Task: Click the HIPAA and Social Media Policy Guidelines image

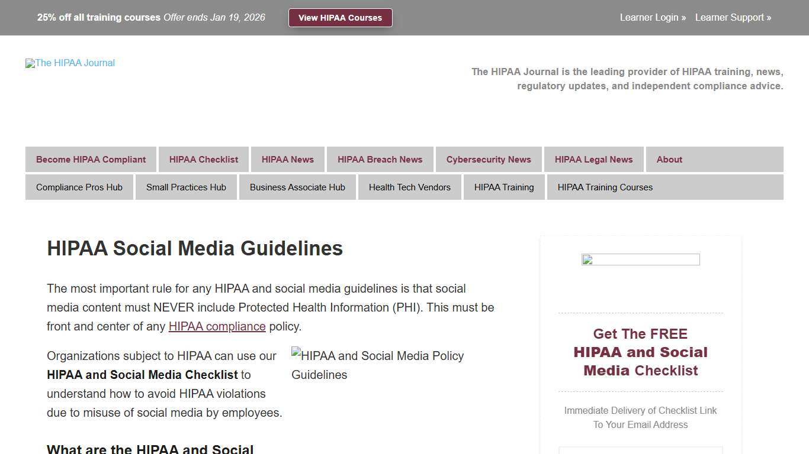Action: (377, 365)
